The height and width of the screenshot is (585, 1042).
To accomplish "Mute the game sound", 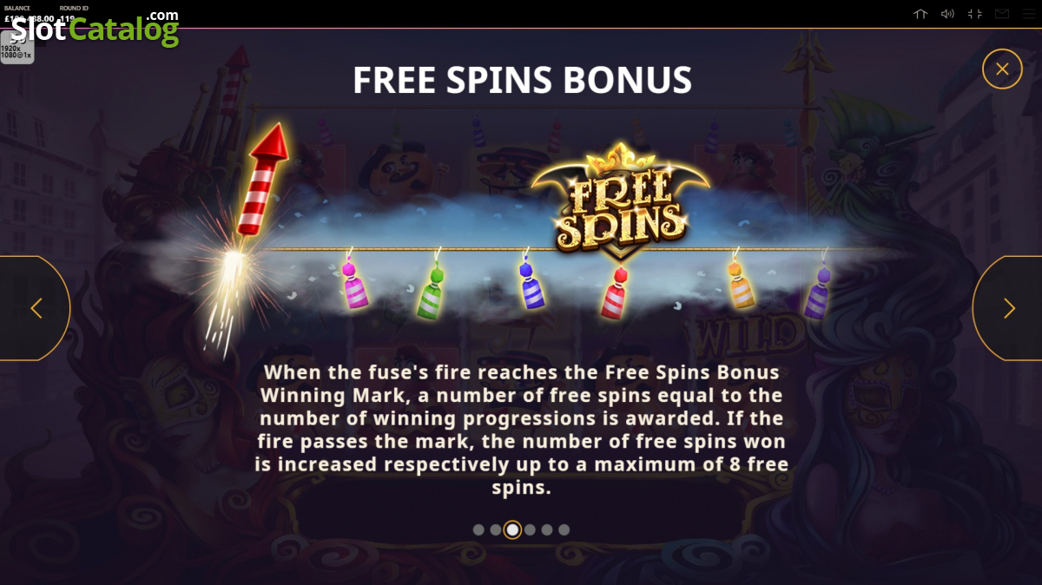I will coord(947,14).
